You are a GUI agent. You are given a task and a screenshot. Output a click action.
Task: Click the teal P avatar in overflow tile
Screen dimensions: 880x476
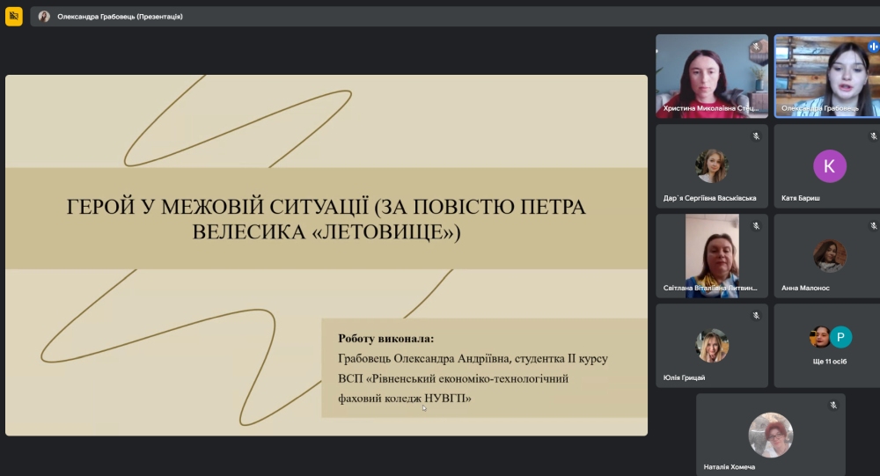tap(841, 337)
